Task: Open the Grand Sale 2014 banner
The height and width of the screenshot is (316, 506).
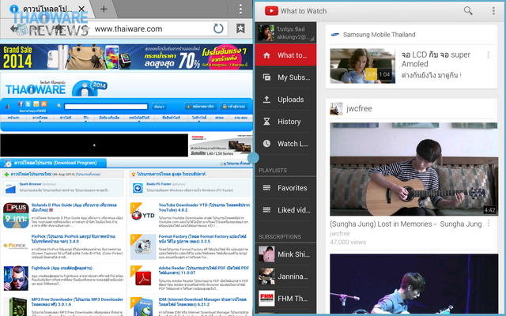Action: pos(126,57)
